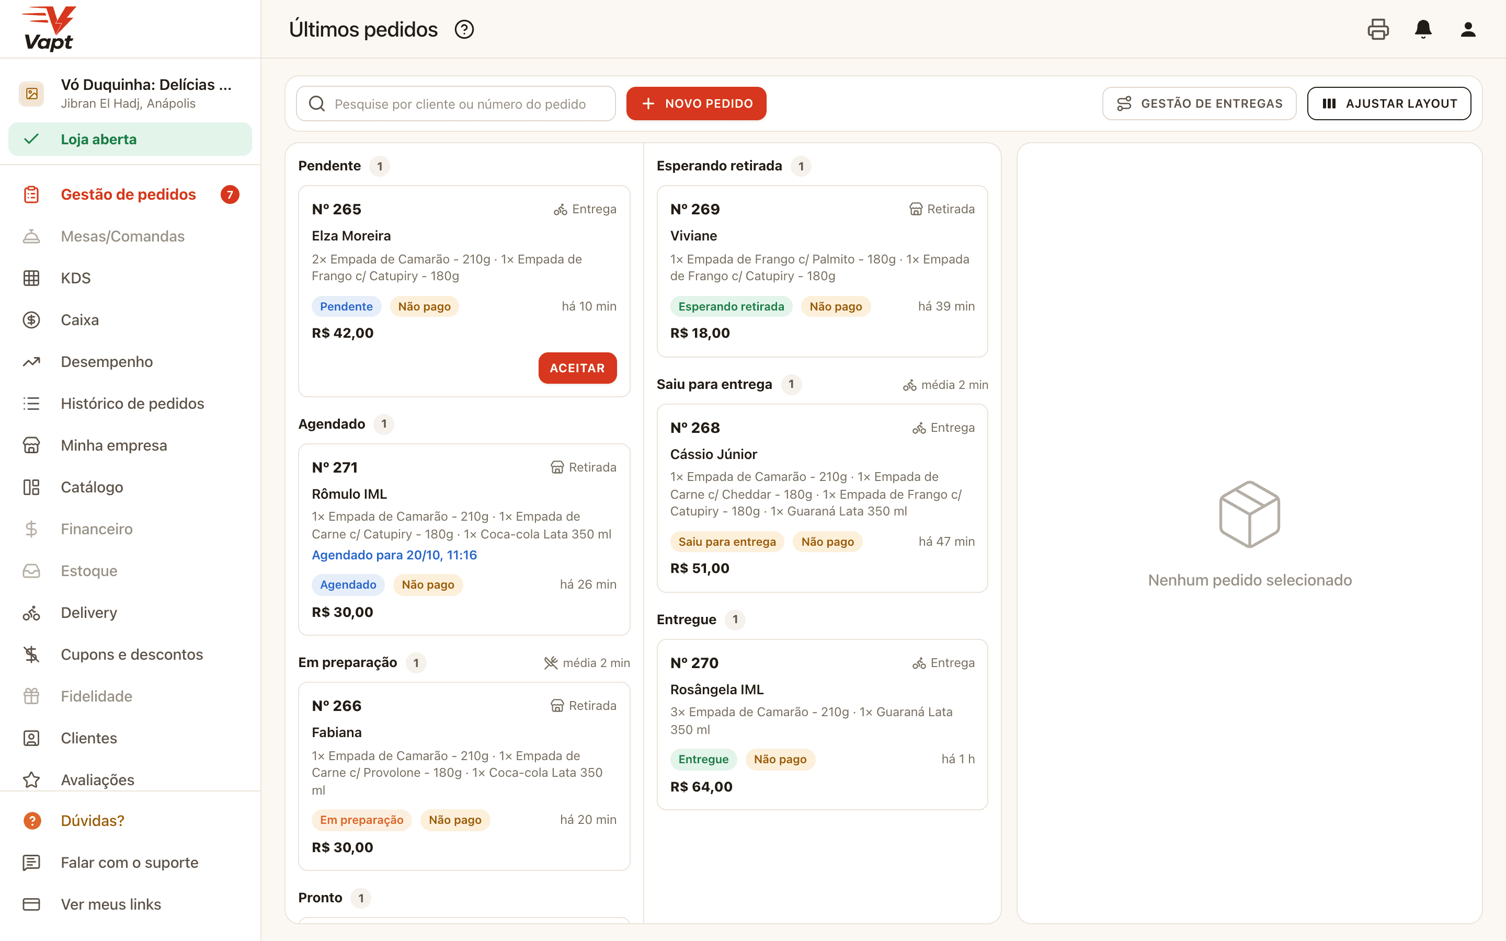This screenshot has width=1506, height=941.
Task: Click the Saiu para entrega status tag
Action: coord(727,542)
